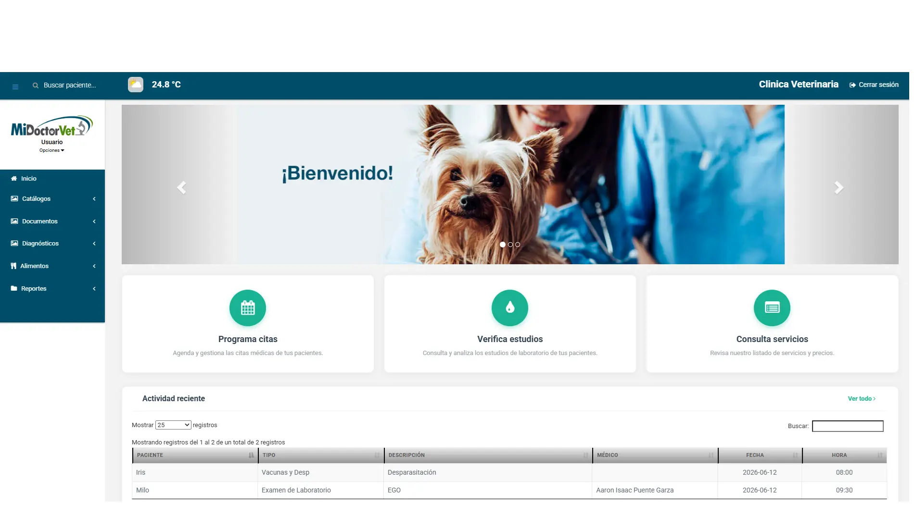914x516 pixels.
Task: Click the Consulta servicios list icon
Action: pos(772,308)
